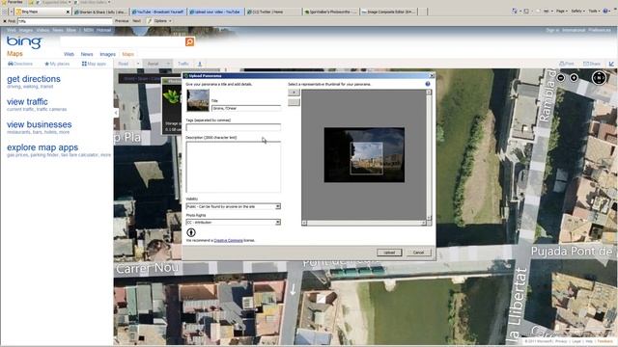The width and height of the screenshot is (618, 347).
Task: Click the zoom-out button below the plus in dialog
Action: pyautogui.click(x=294, y=102)
